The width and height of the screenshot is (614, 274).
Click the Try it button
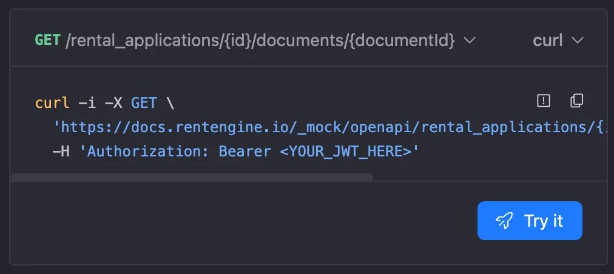530,221
